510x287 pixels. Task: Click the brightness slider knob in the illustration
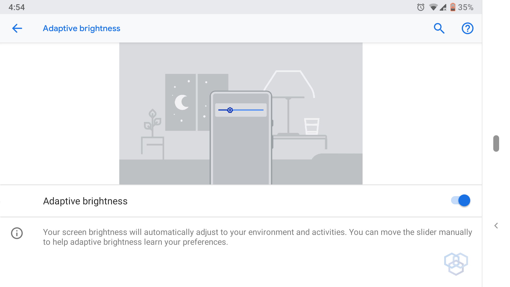point(230,110)
